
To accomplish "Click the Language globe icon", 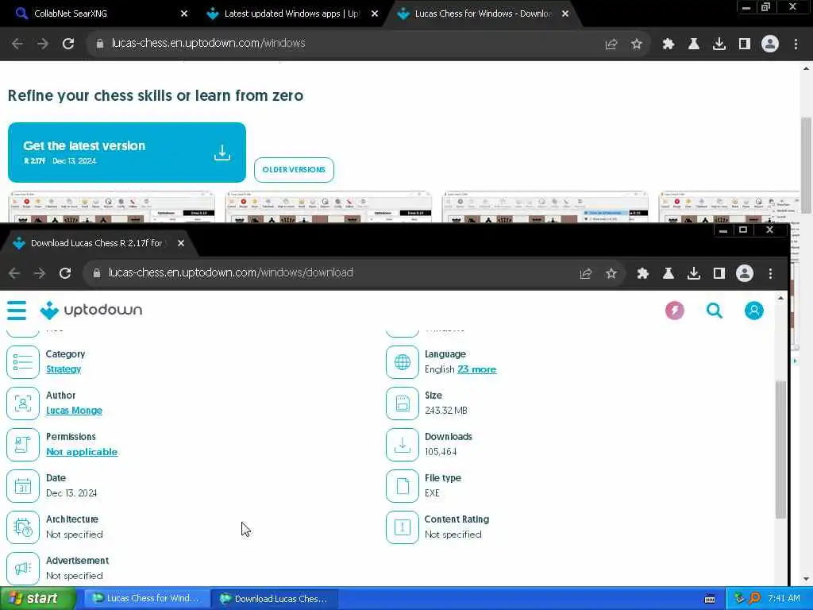I will pyautogui.click(x=403, y=362).
